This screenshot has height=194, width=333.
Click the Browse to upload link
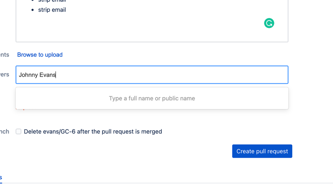pyautogui.click(x=40, y=55)
